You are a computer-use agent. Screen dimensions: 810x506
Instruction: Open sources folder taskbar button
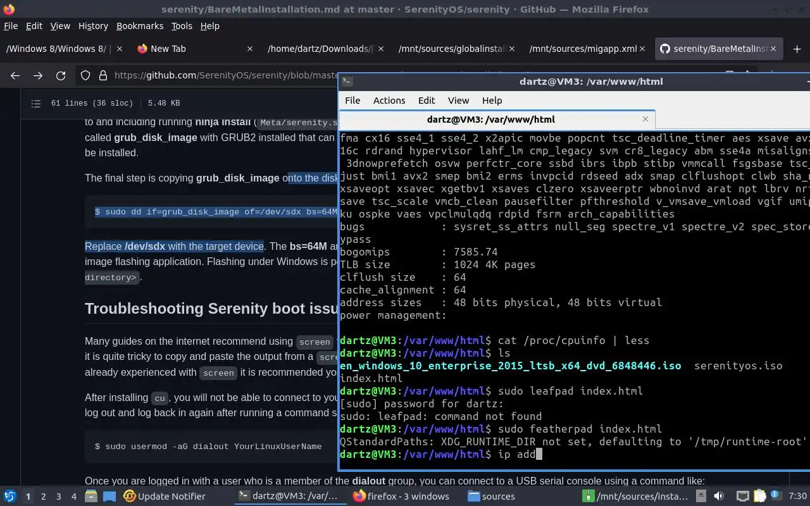pos(491,497)
